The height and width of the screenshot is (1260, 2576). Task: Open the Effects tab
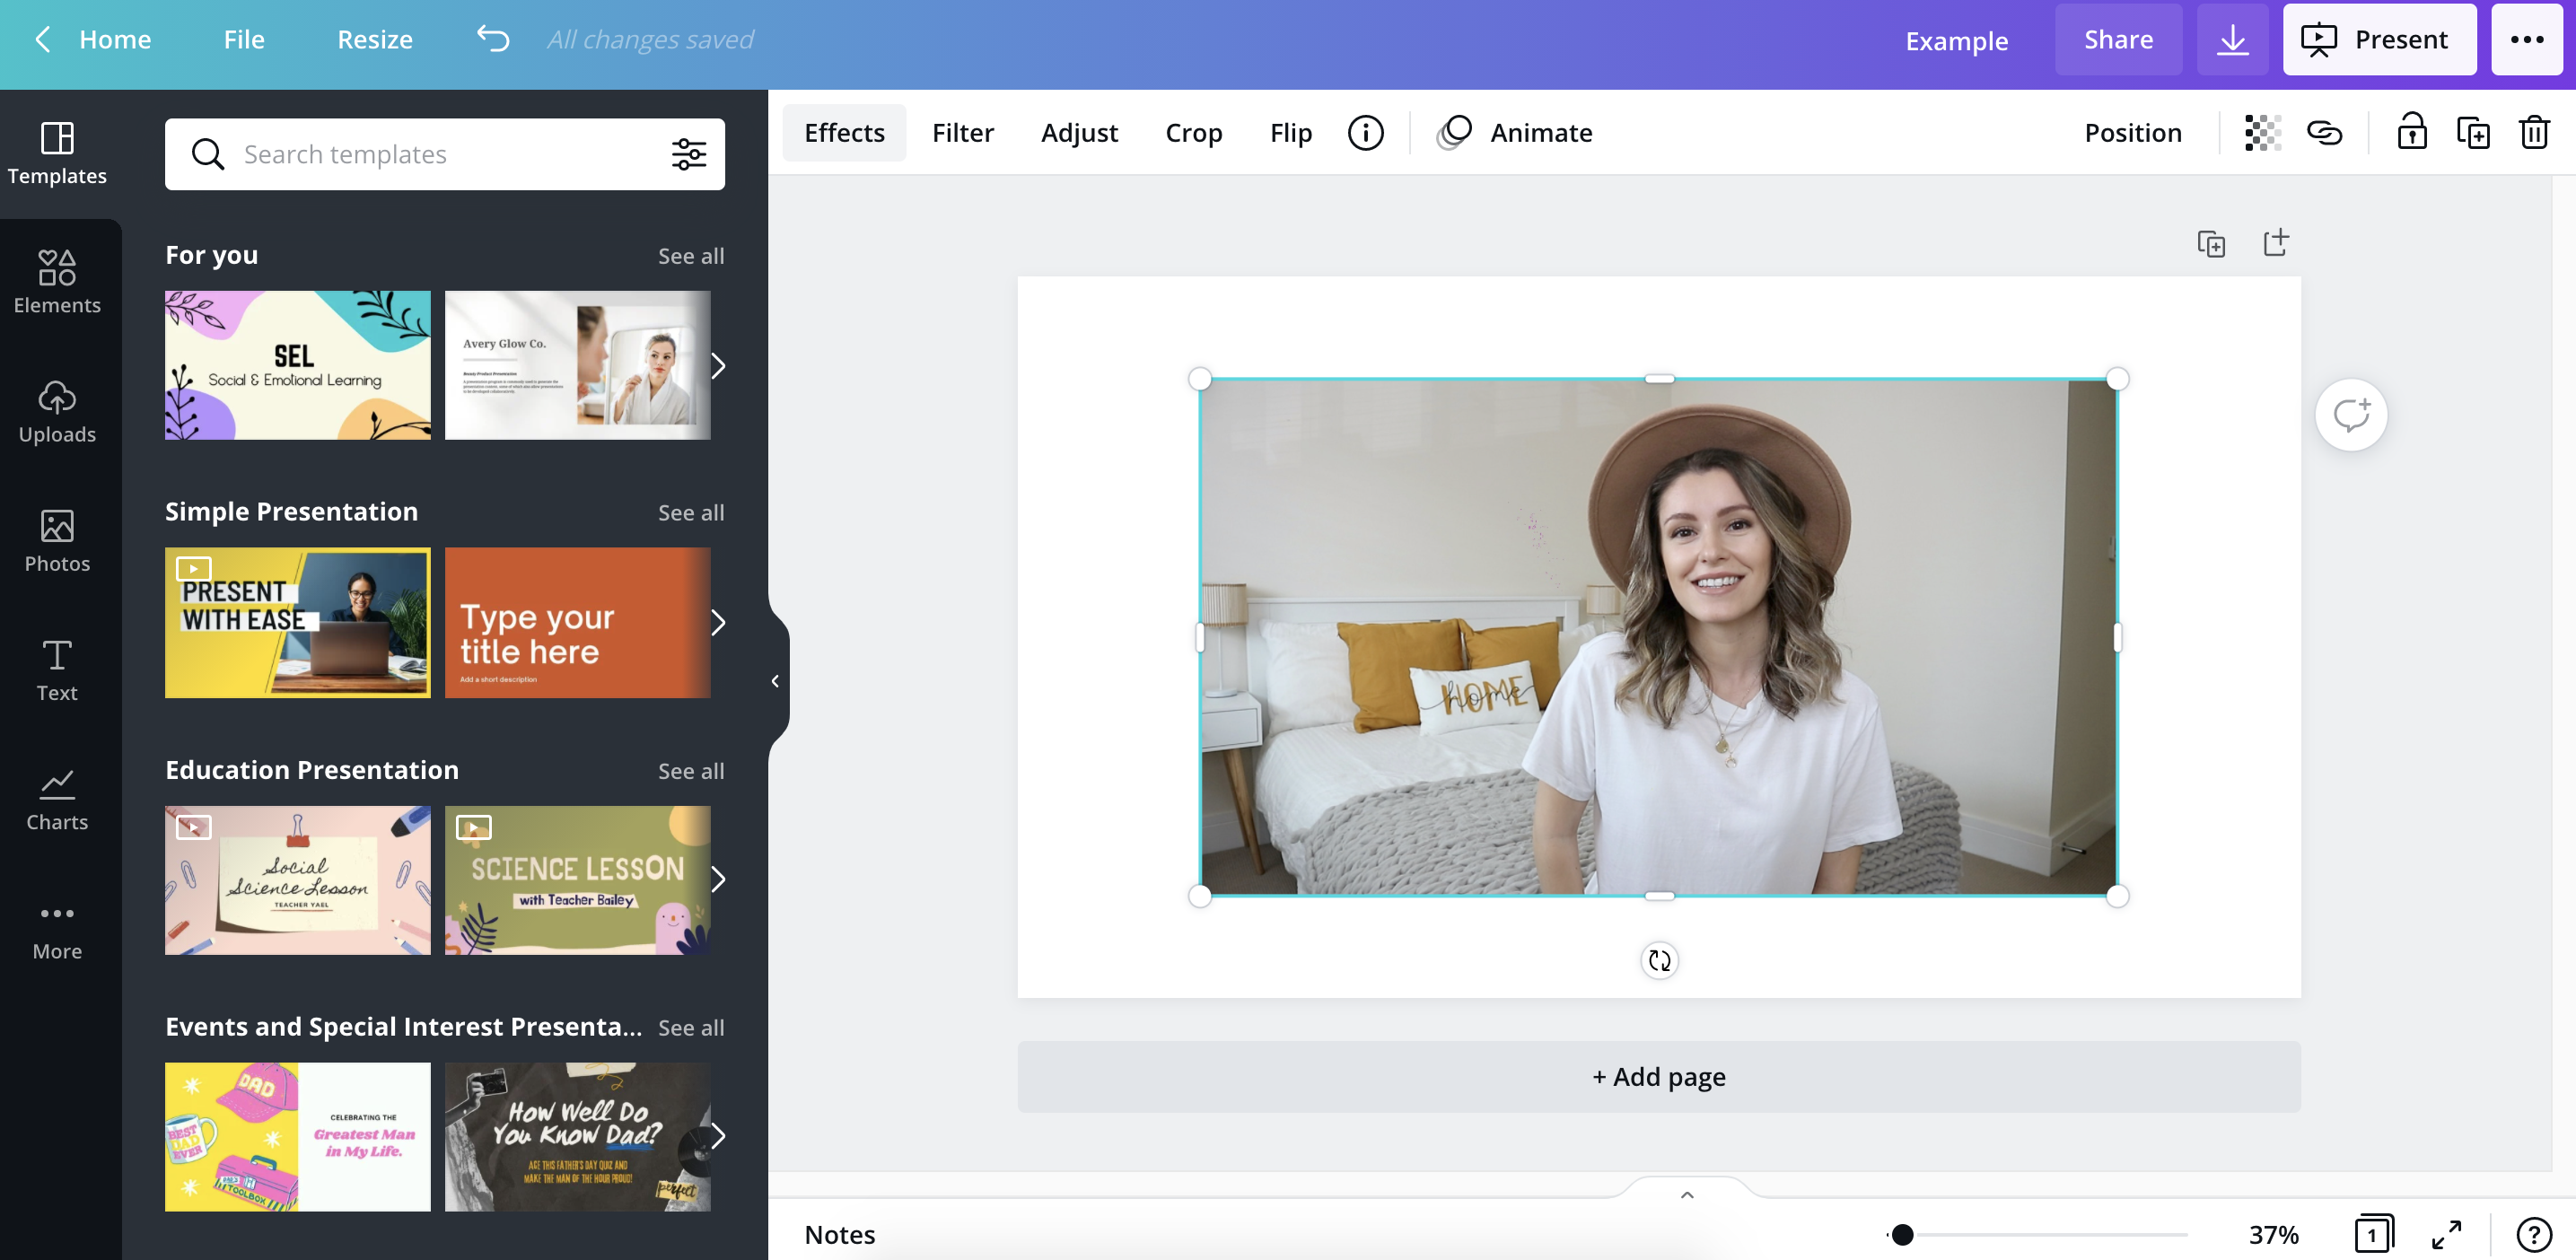(844, 132)
